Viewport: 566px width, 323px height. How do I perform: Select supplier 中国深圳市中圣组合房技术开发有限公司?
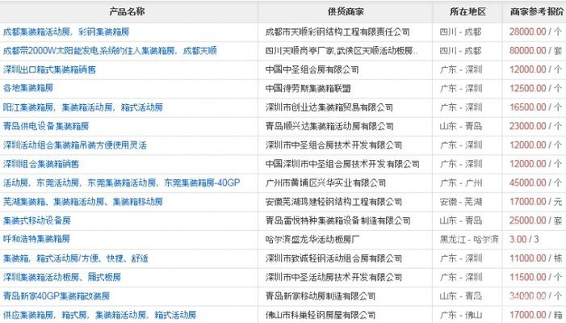[342, 164]
